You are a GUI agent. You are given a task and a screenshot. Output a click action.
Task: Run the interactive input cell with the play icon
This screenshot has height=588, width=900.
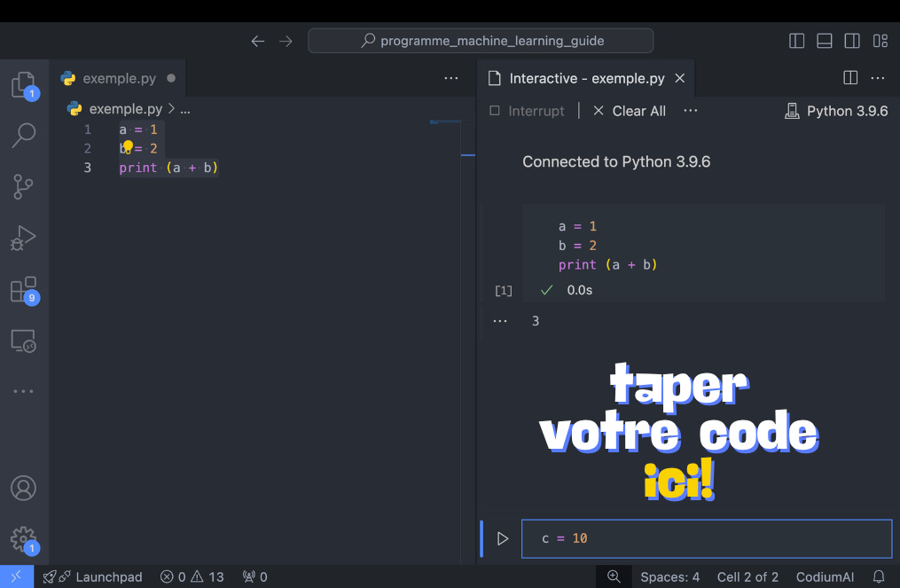[503, 538]
